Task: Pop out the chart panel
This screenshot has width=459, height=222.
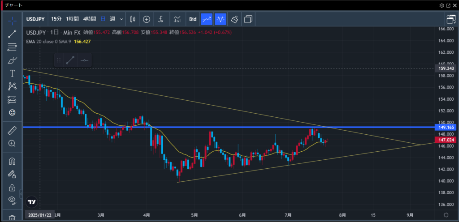Action: pos(448,5)
